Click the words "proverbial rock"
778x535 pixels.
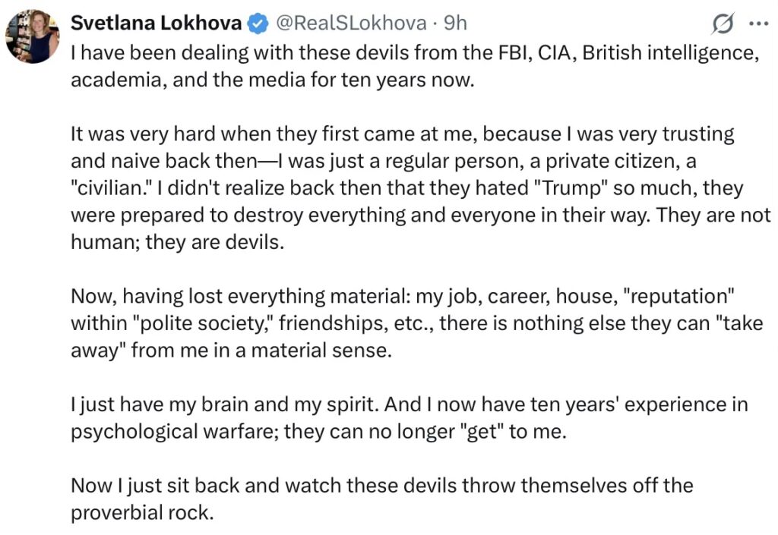141,512
